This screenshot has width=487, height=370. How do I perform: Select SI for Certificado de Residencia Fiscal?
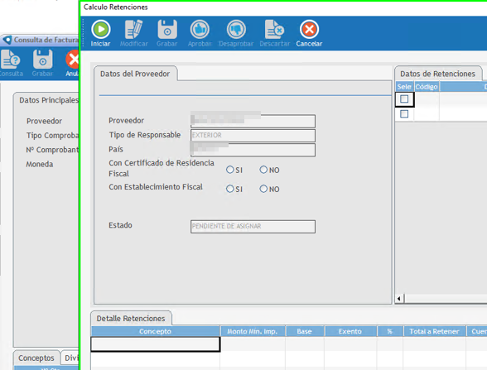click(x=230, y=170)
